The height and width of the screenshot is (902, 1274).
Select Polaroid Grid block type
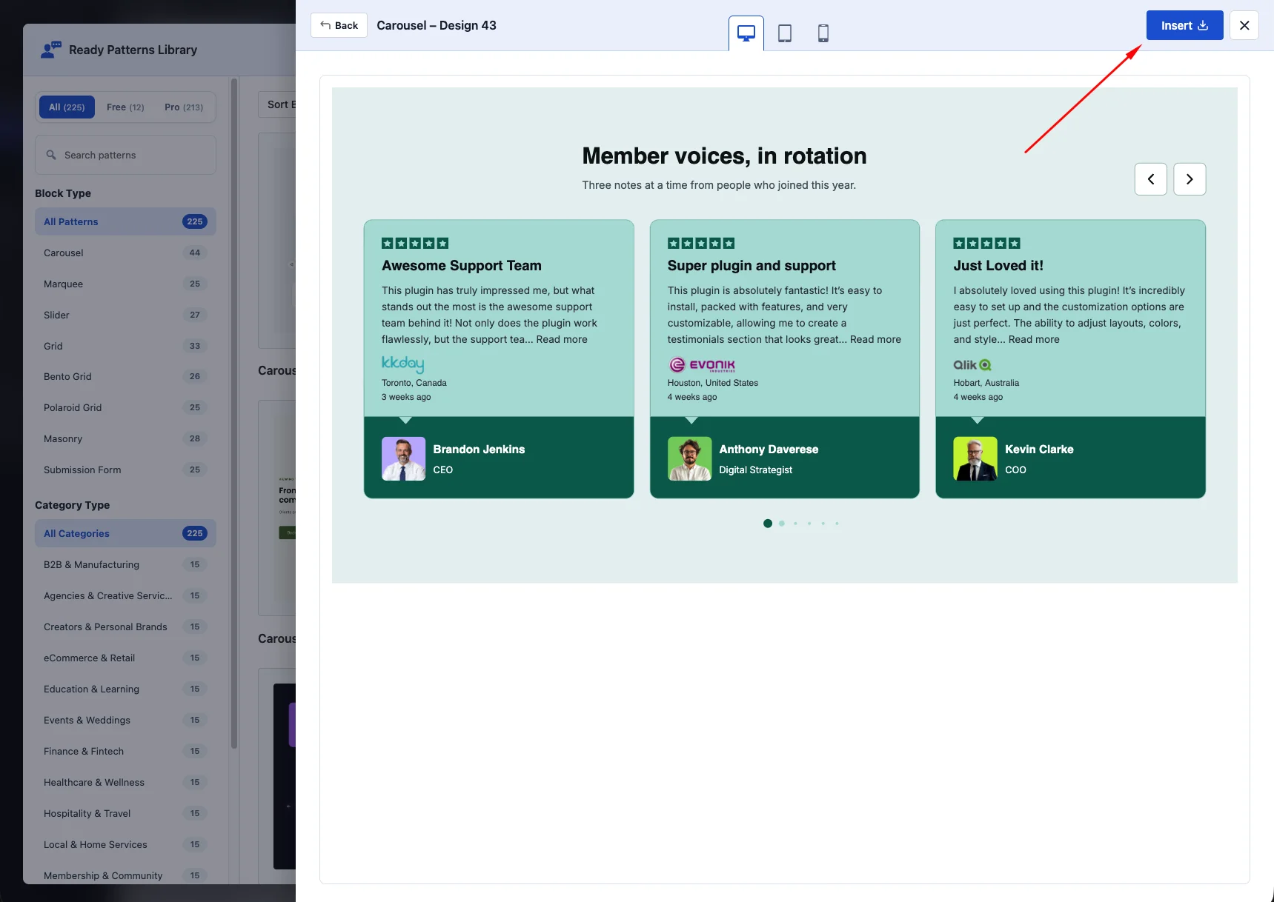click(x=125, y=407)
